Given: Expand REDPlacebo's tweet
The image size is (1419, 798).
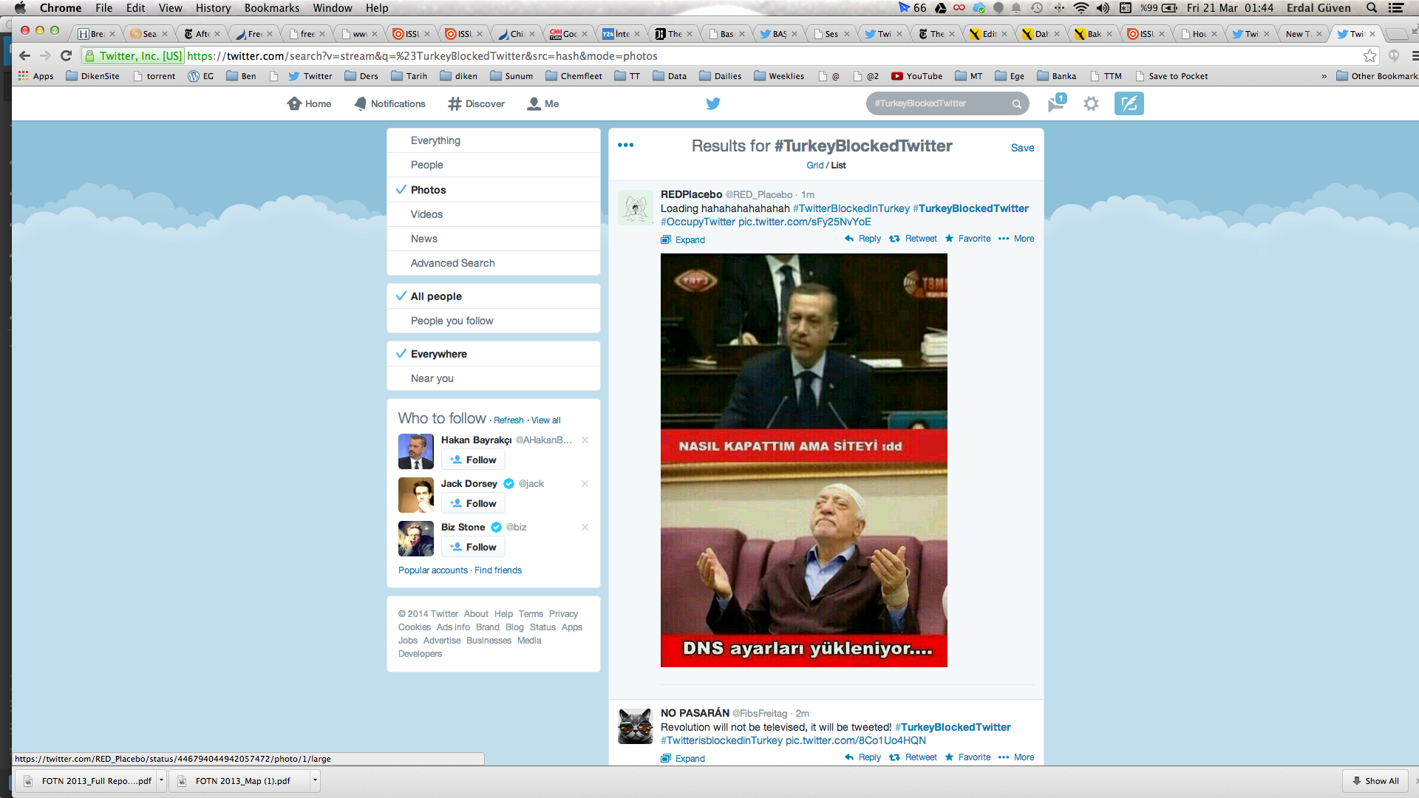Looking at the screenshot, I should pyautogui.click(x=683, y=240).
